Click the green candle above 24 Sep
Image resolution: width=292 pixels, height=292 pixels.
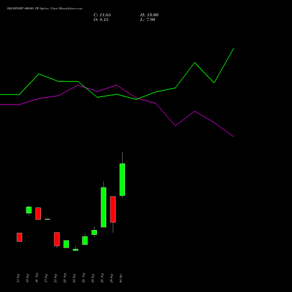click(85, 241)
